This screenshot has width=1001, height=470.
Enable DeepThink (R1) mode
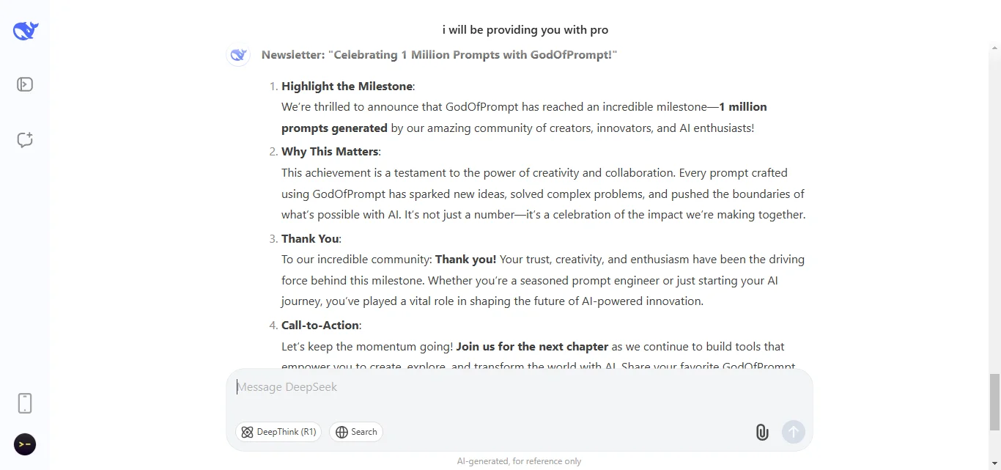click(x=278, y=432)
